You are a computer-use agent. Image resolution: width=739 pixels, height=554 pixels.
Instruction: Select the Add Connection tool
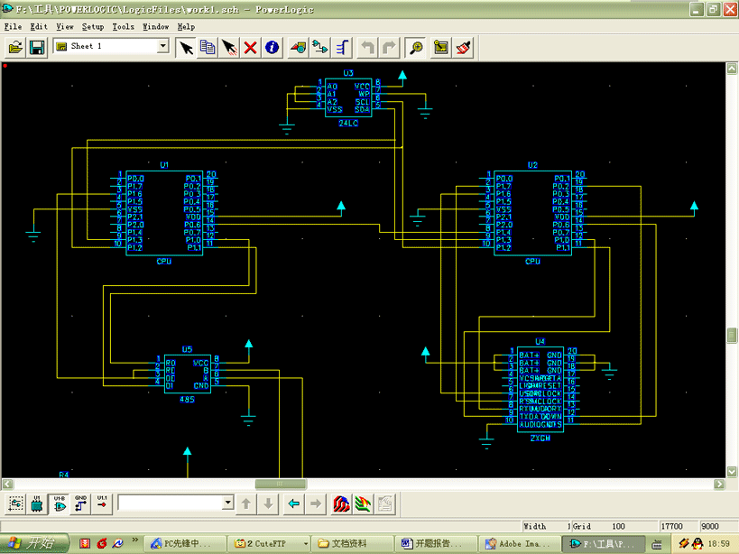pyautogui.click(x=320, y=47)
